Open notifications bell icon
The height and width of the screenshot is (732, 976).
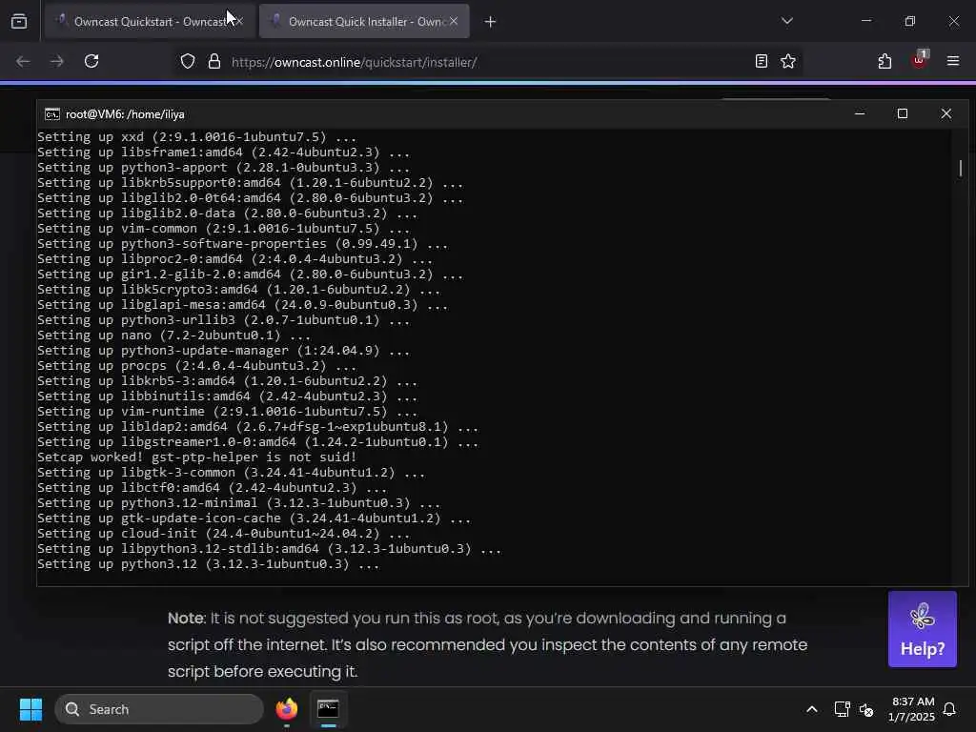pos(950,709)
